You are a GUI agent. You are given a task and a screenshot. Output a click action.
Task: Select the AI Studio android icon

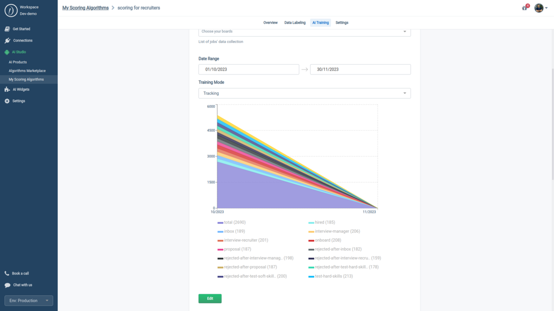coord(7,52)
